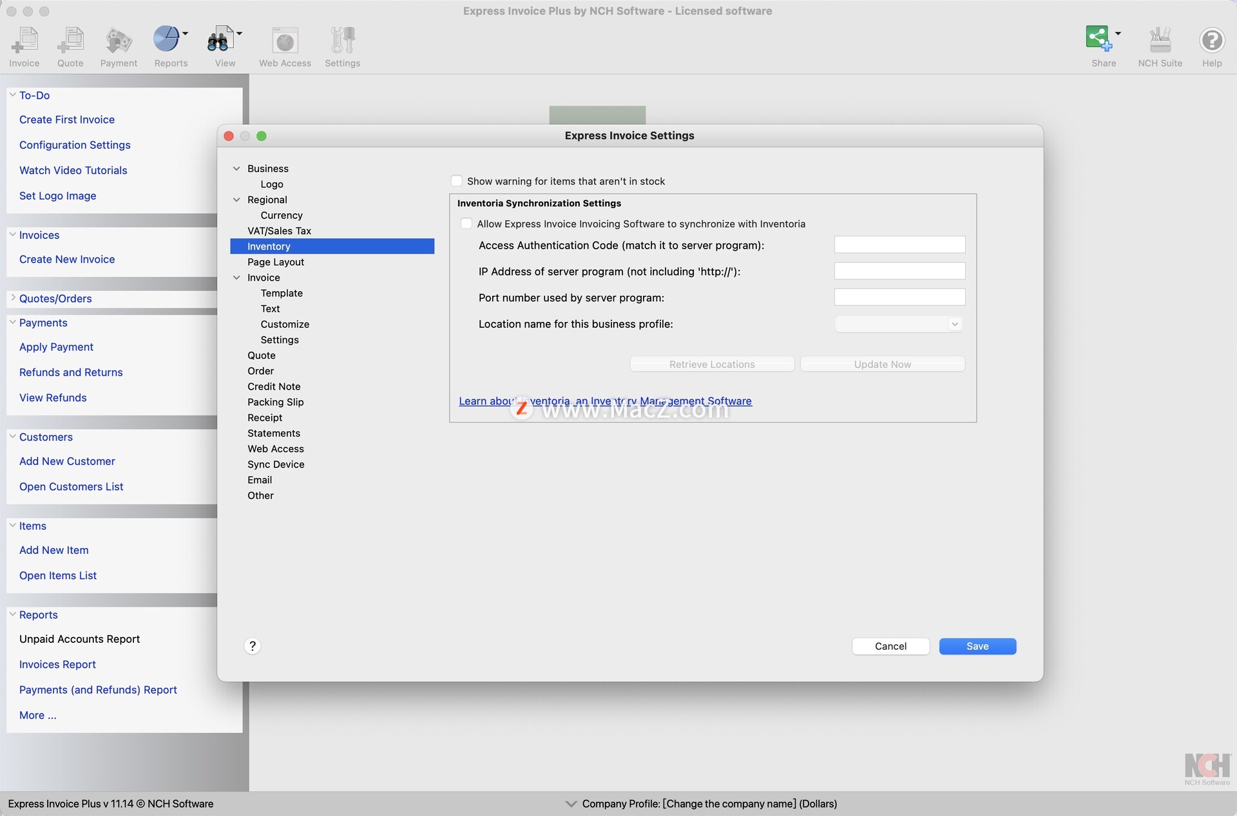
Task: Enable warning for items not in stock
Action: point(457,181)
